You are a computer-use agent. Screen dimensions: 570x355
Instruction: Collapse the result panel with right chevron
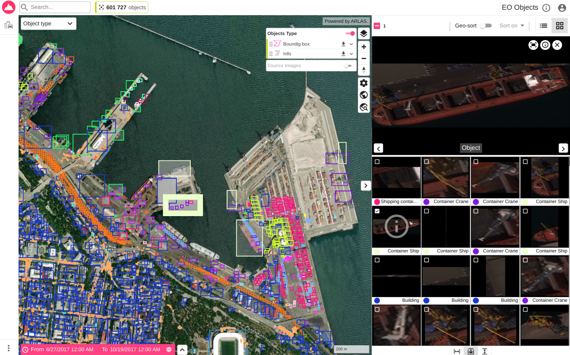tap(366, 185)
